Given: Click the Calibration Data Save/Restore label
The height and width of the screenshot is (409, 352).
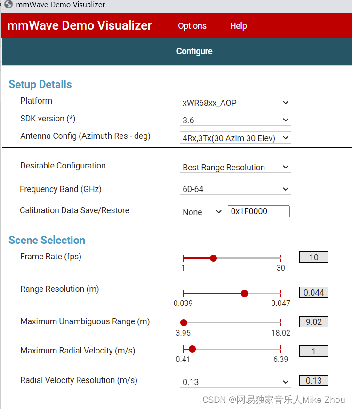Looking at the screenshot, I should (74, 210).
